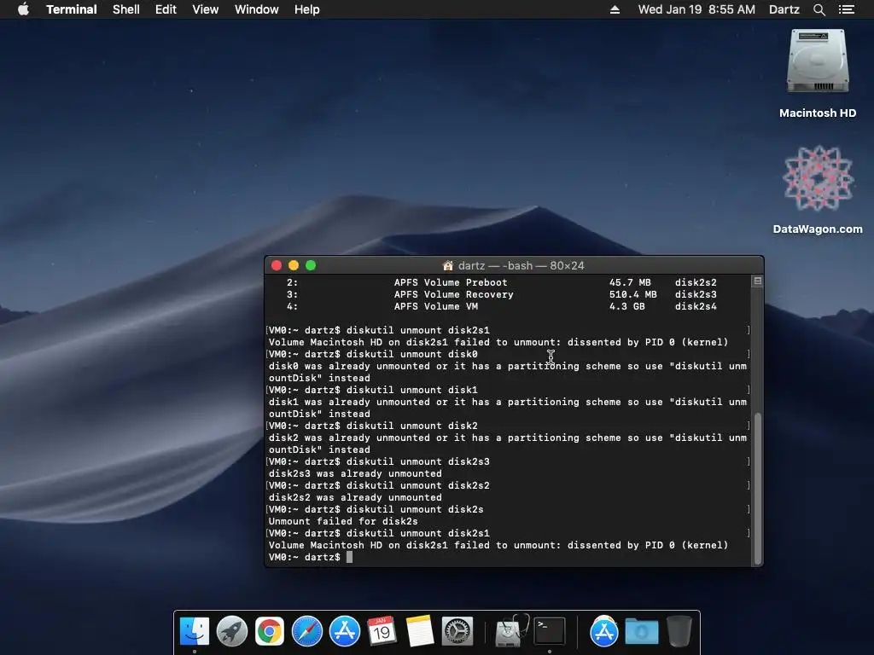Open the Window menu
Screen dimensions: 874x655
pos(256,9)
